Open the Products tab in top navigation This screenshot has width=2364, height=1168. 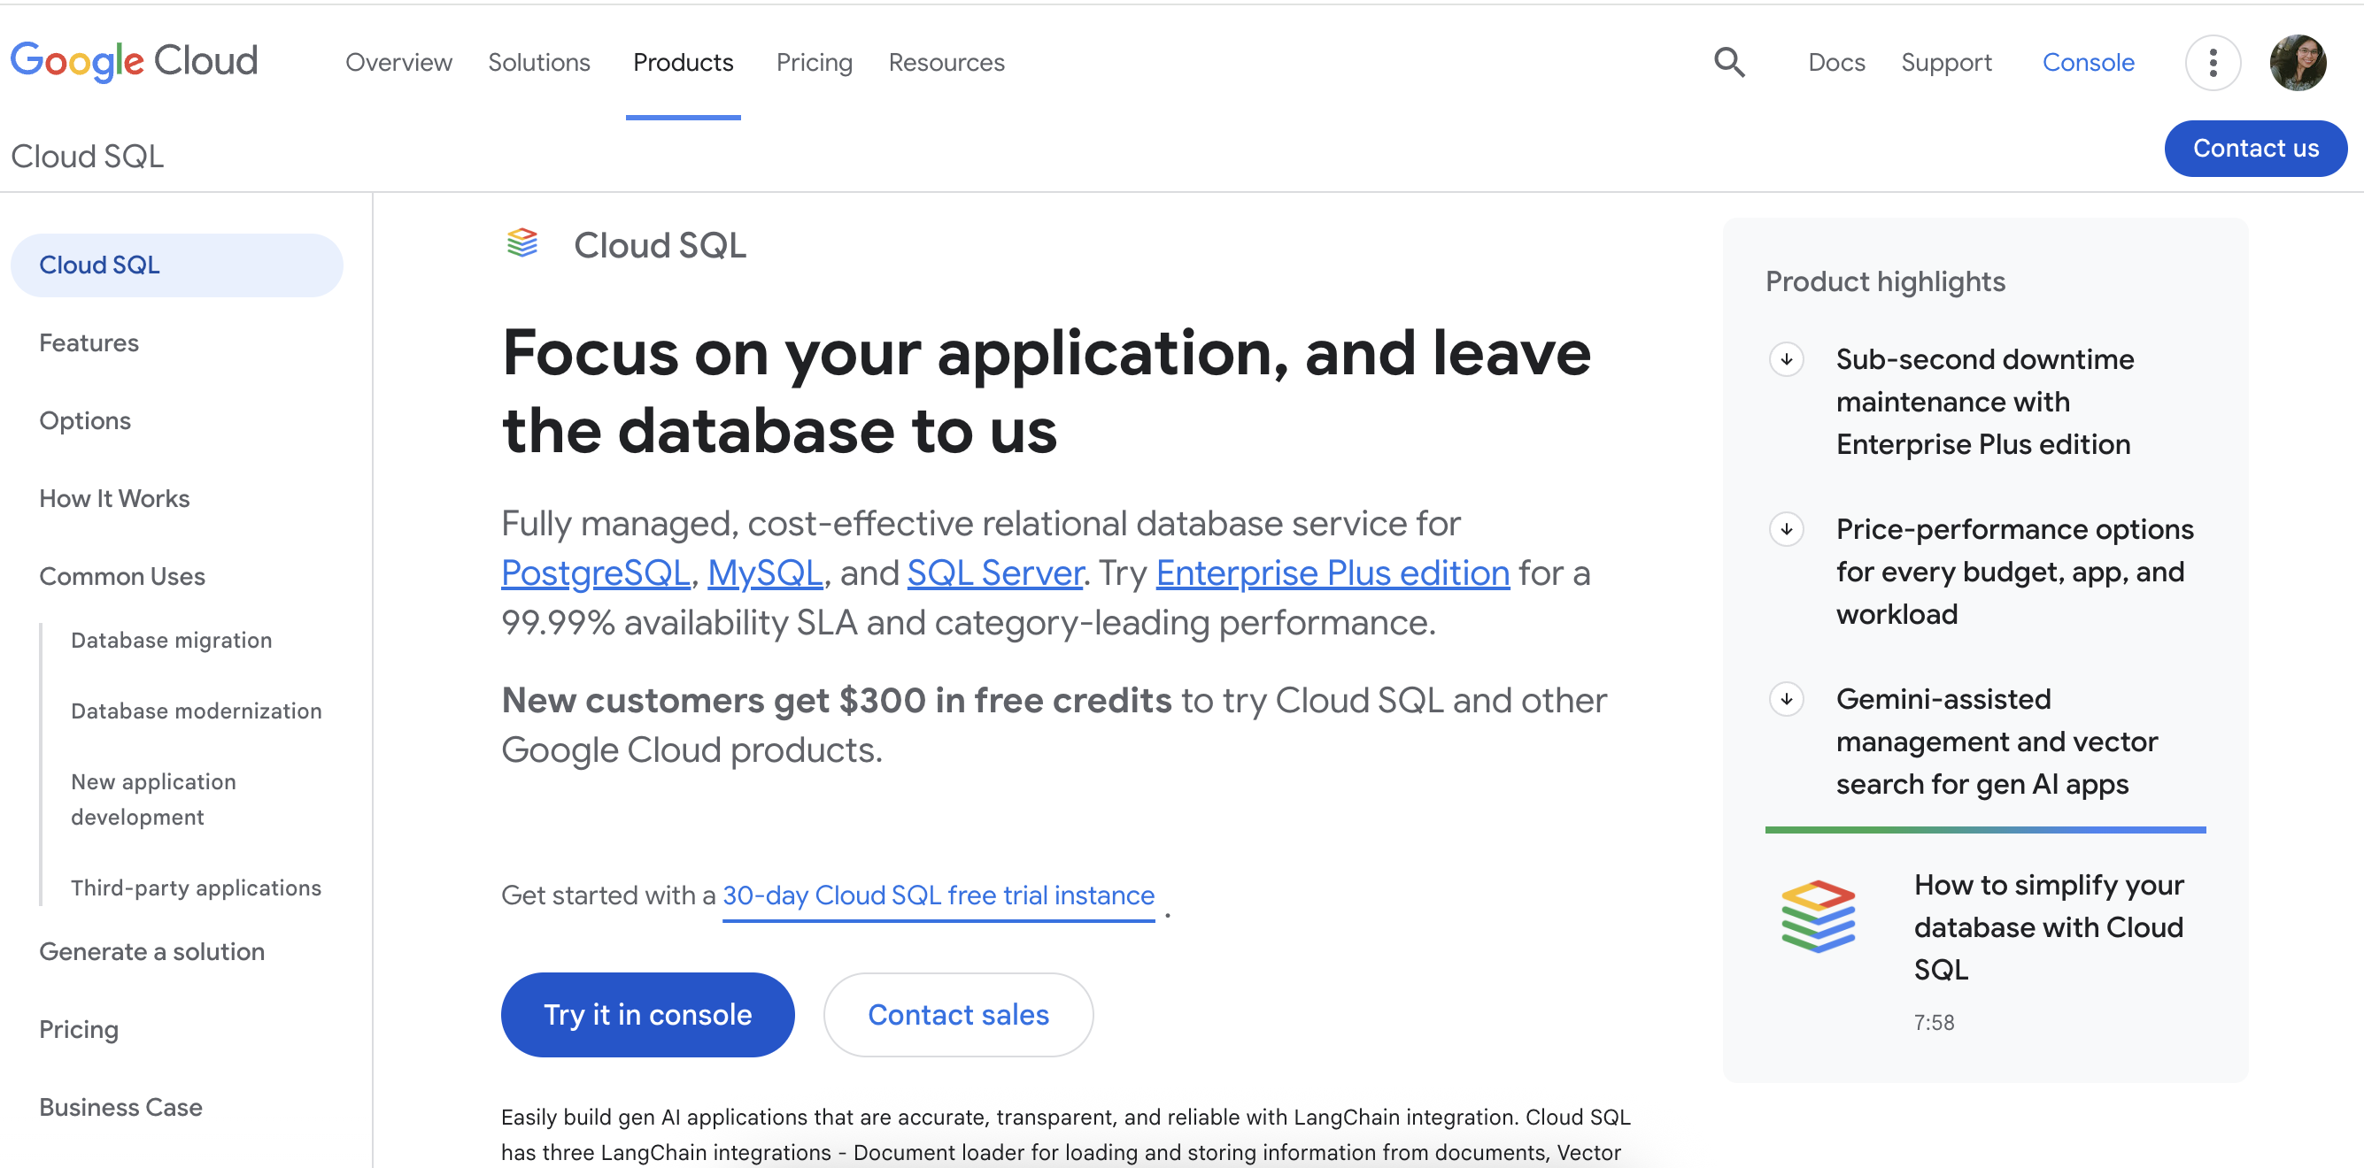683,62
